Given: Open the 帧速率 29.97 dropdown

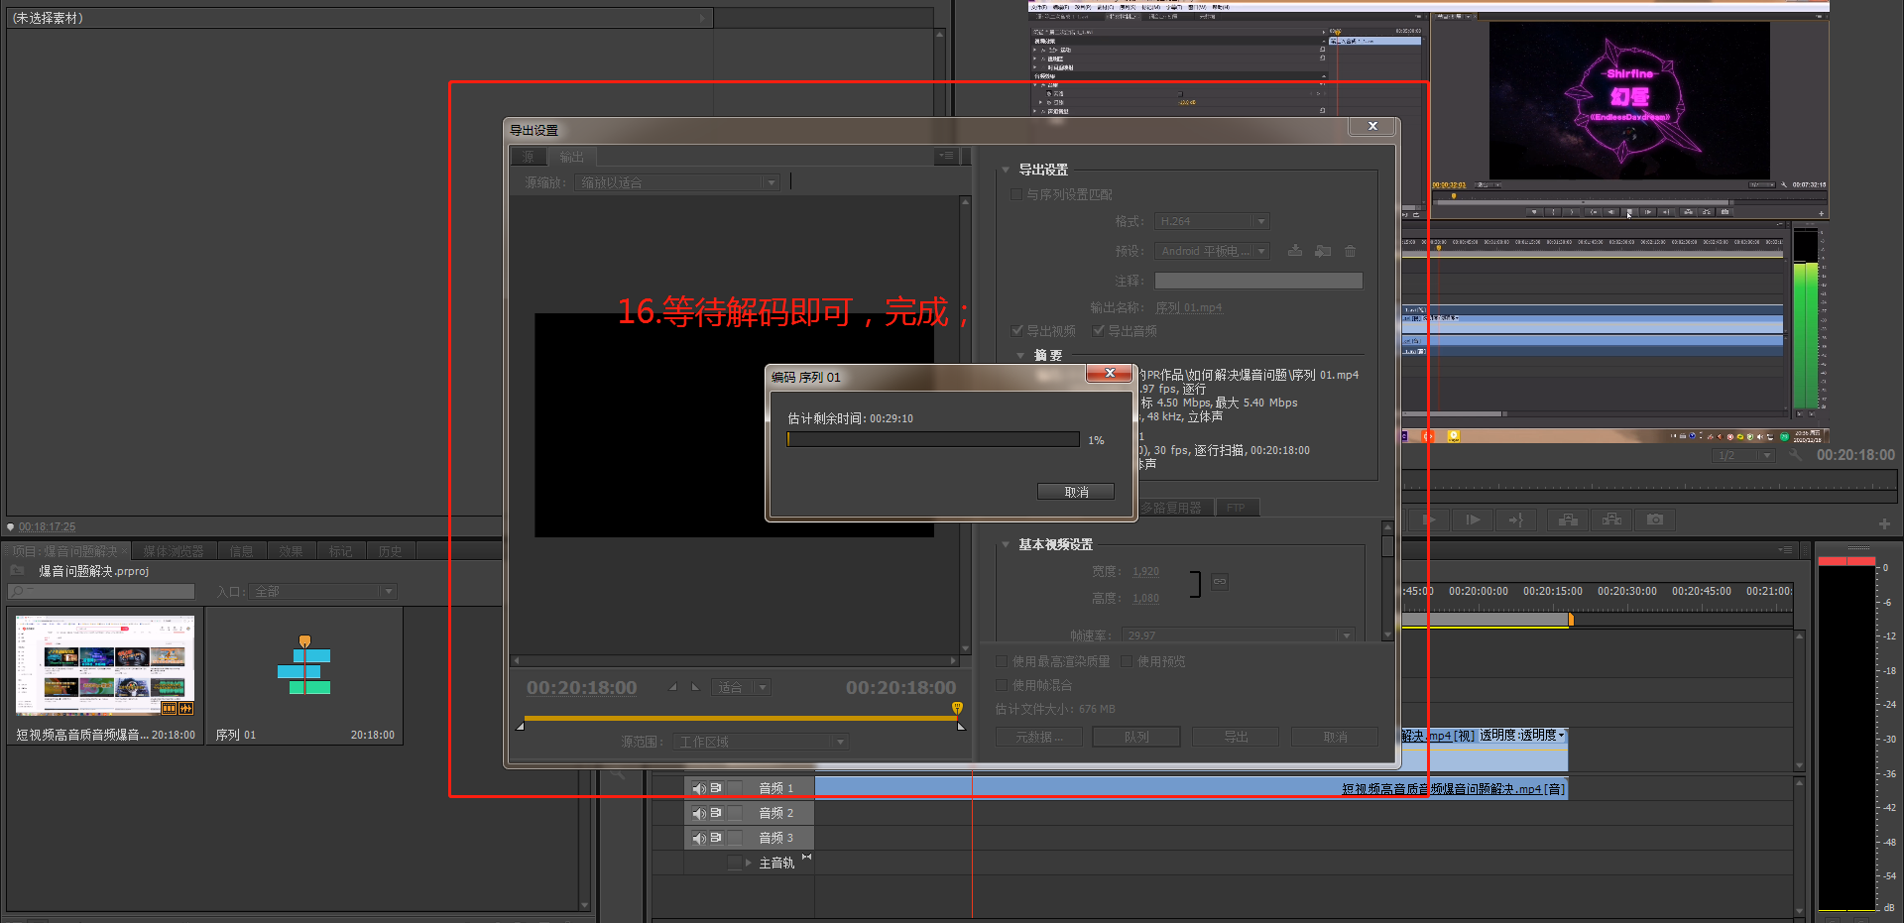Looking at the screenshot, I should tap(1239, 635).
